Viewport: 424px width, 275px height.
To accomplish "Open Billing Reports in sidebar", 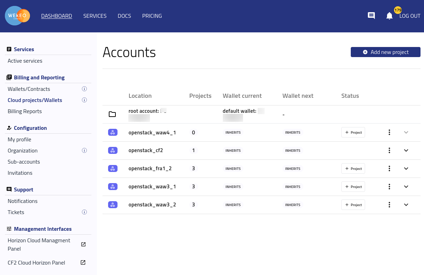I will [x=25, y=111].
